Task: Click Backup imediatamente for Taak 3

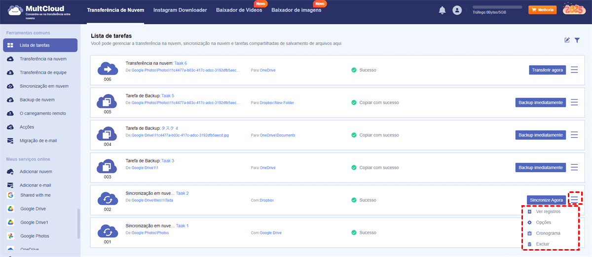Action: [x=541, y=168]
